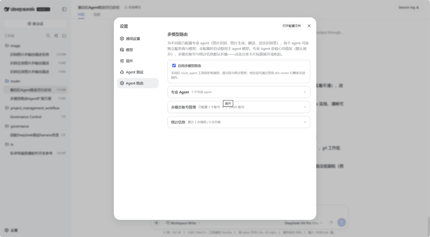The width and height of the screenshot is (430, 237).
Task: Click the plus icon in the message box
Action: (x=156, y=223)
